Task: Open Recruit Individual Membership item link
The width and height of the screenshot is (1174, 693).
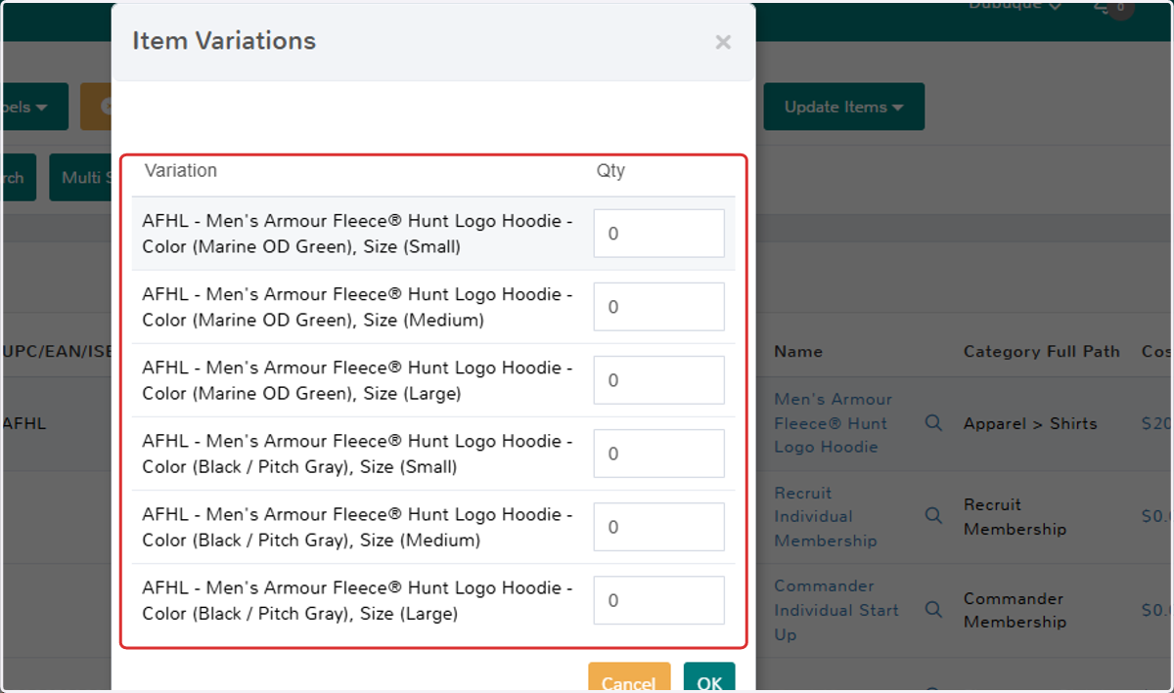Action: (x=826, y=517)
